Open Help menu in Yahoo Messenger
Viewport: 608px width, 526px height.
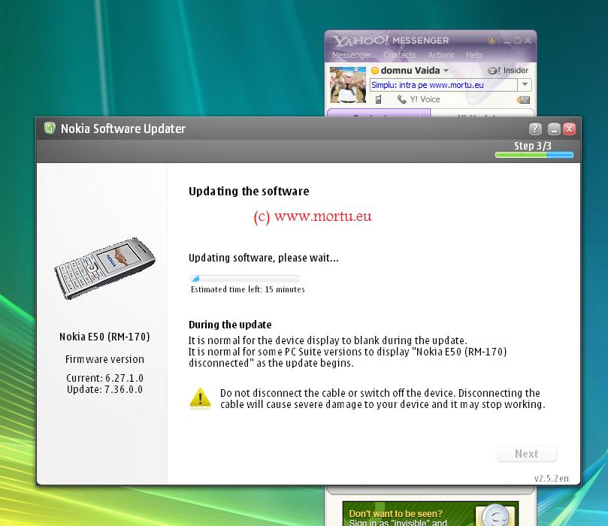(473, 55)
